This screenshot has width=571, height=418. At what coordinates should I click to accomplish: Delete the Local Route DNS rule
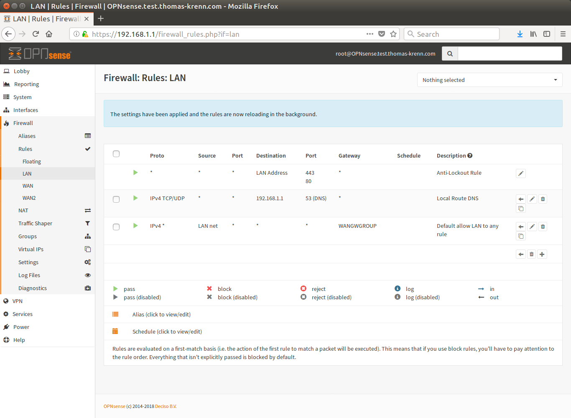(543, 199)
